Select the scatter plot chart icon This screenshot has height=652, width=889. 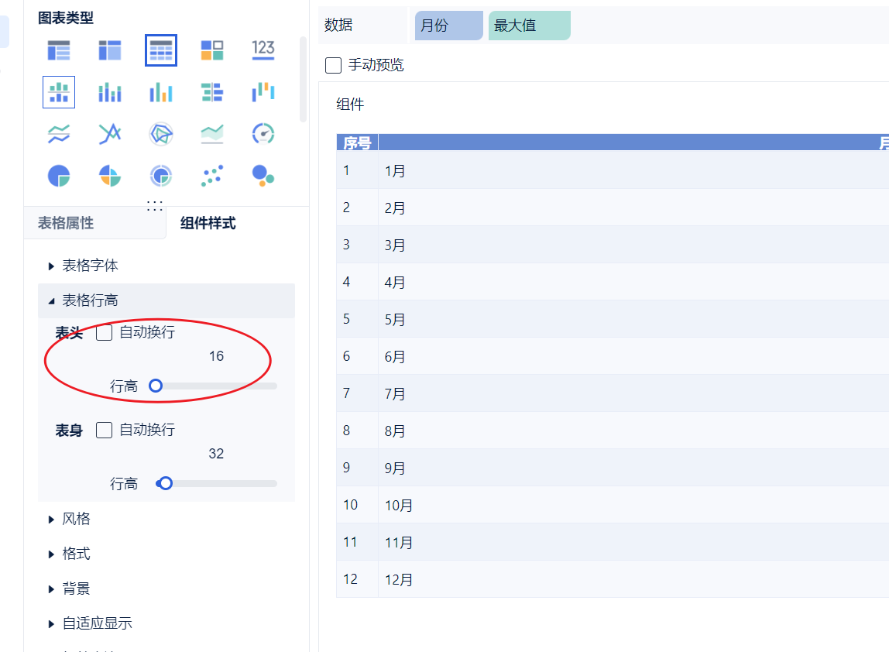point(212,176)
